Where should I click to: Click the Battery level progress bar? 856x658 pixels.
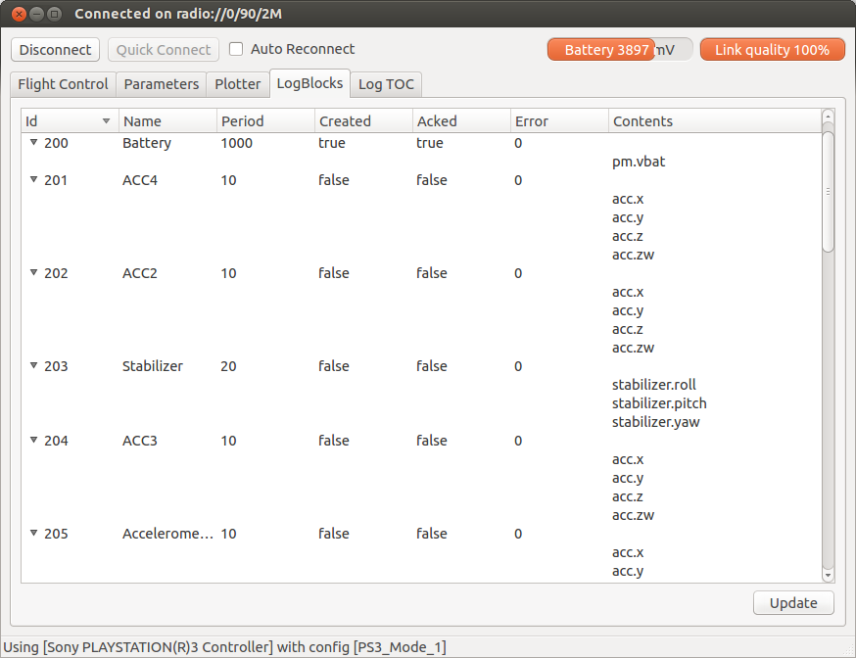point(620,50)
